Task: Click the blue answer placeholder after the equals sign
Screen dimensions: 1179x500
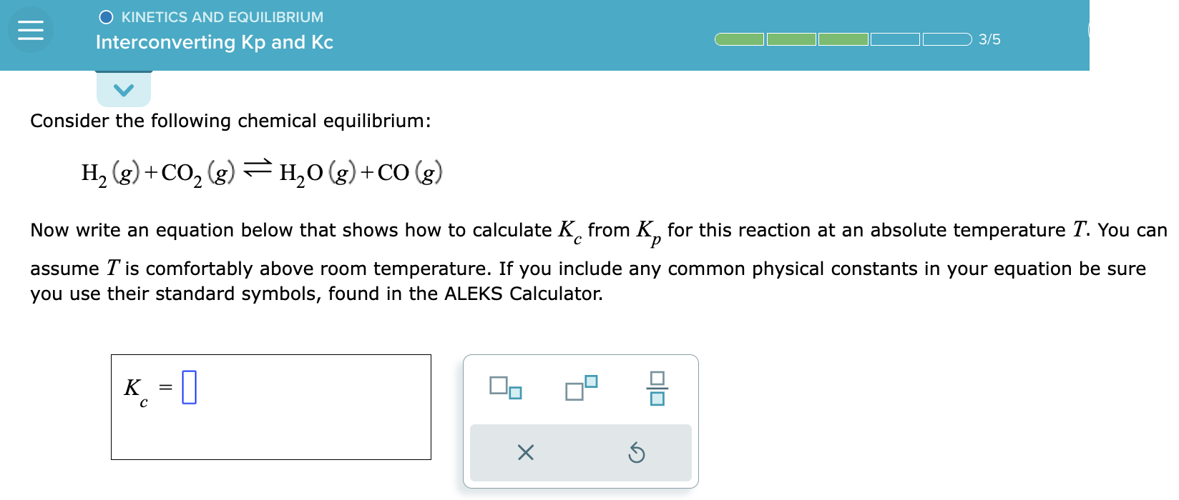Action: [190, 388]
